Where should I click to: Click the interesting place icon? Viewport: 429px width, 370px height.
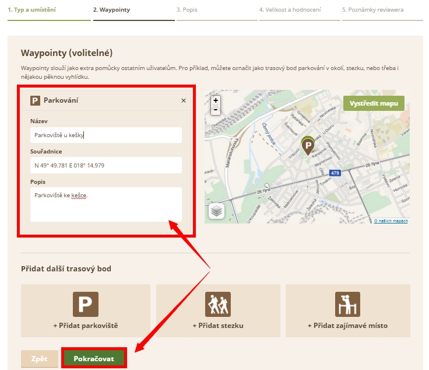[x=348, y=304]
